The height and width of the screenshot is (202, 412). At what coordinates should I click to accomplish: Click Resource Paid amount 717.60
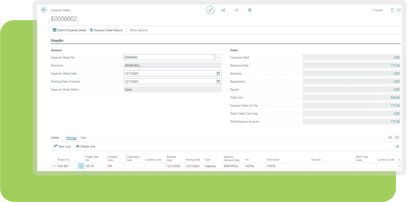pyautogui.click(x=351, y=66)
